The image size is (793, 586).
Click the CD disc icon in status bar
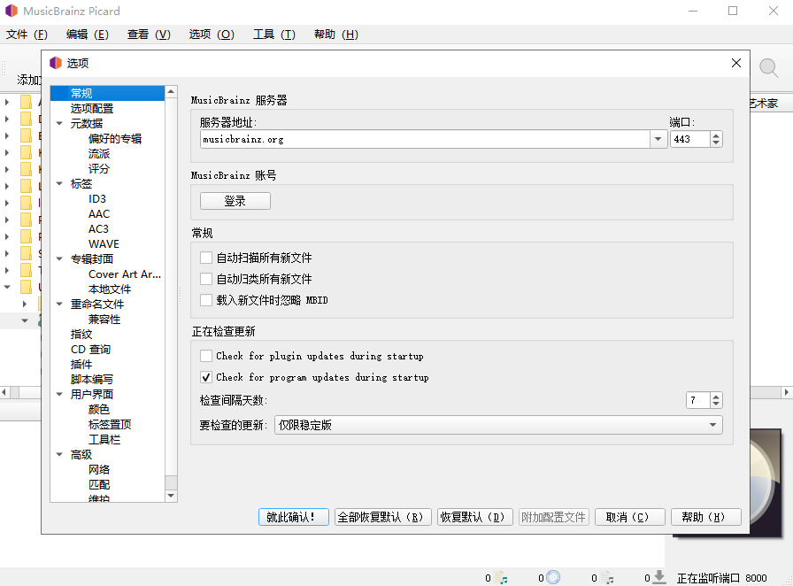[x=553, y=577]
